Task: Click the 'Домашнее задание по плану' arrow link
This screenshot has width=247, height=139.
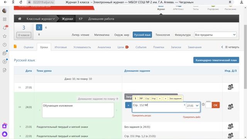Action: click(x=98, y=99)
